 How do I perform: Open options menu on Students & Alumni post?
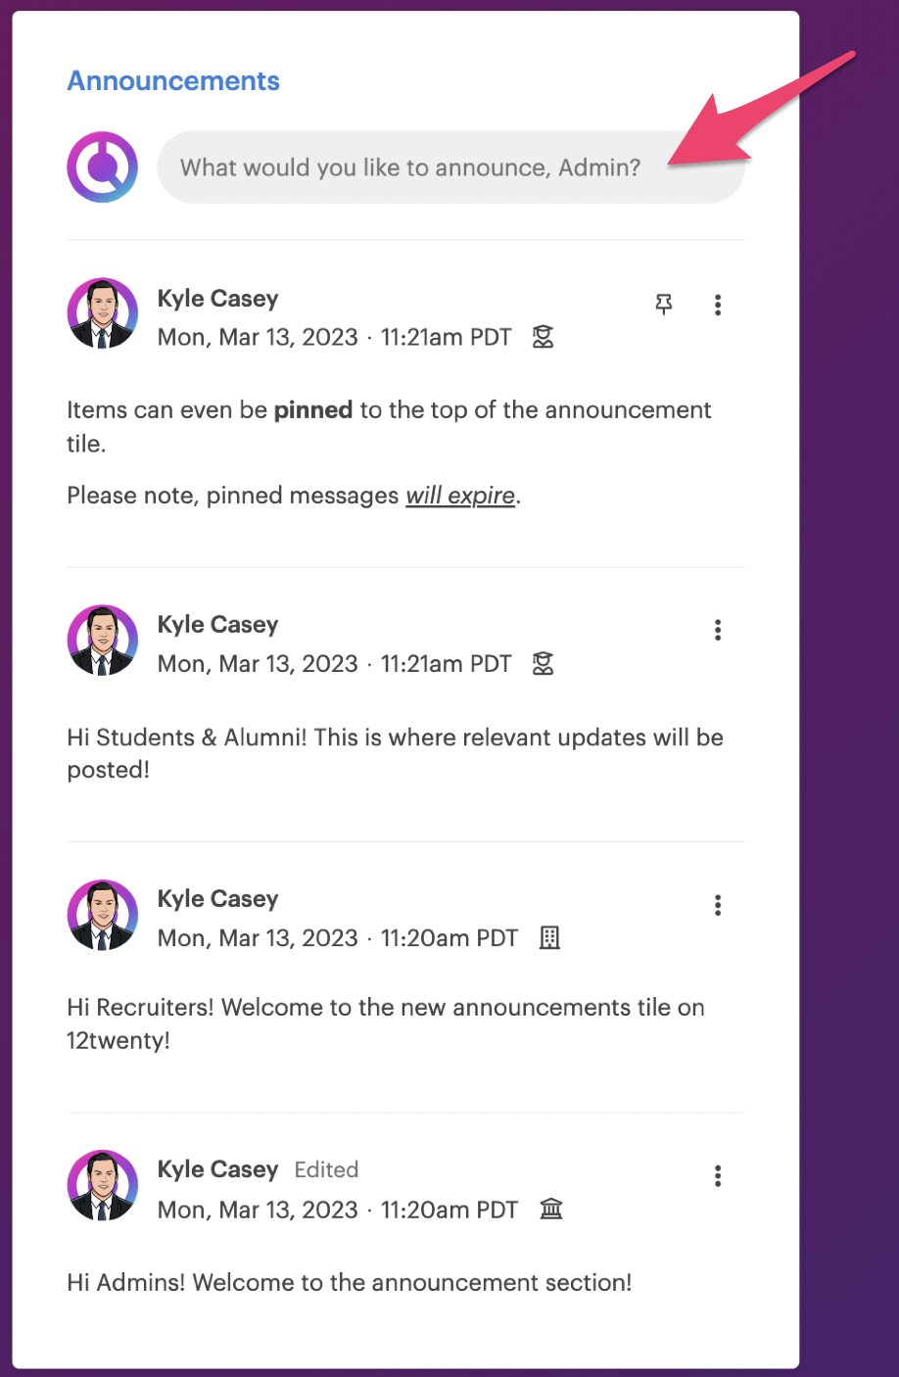click(x=718, y=630)
